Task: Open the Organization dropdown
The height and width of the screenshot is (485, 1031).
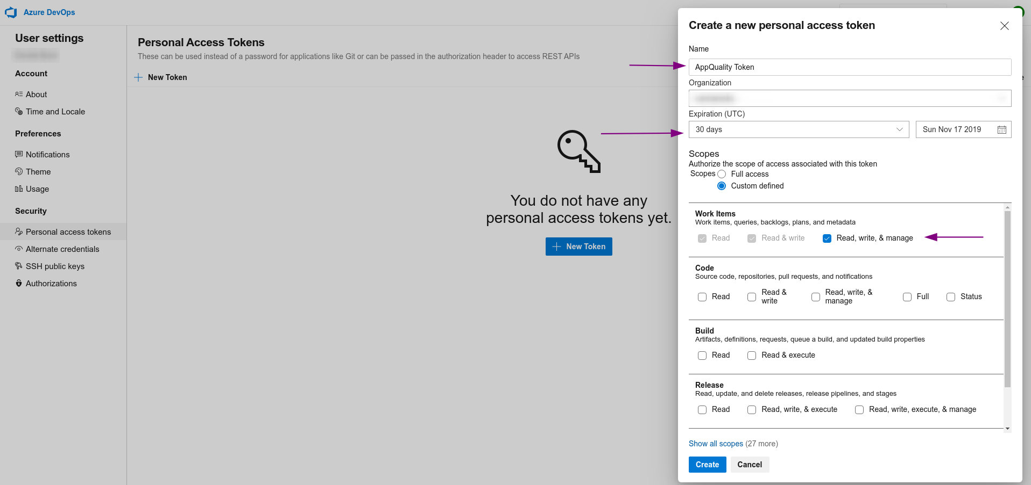Action: [x=850, y=98]
